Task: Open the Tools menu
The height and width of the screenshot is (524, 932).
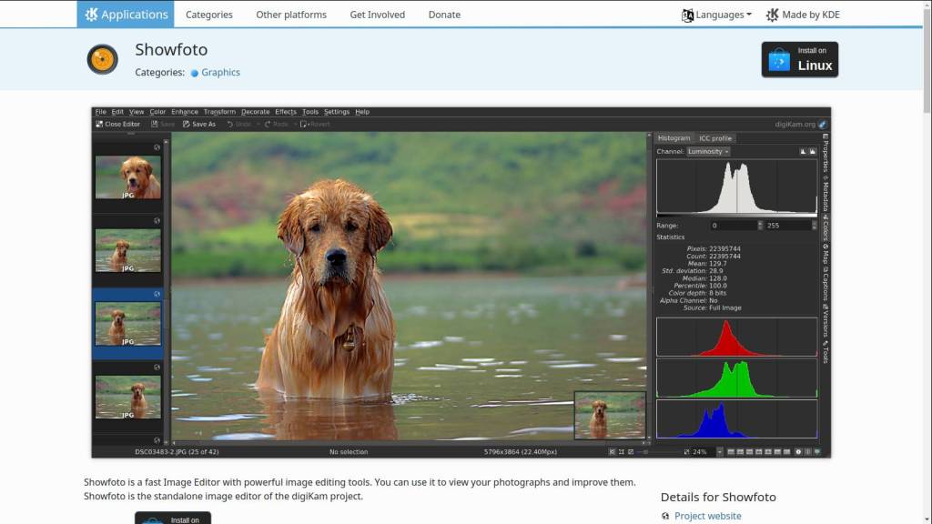Action: (310, 112)
